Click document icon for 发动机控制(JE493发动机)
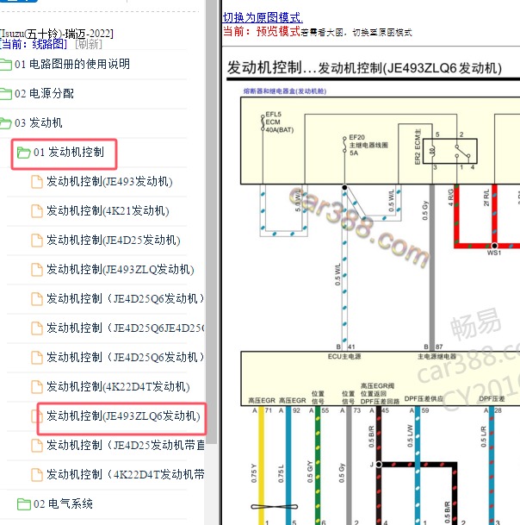Image resolution: width=520 pixels, height=525 pixels. pos(37,182)
